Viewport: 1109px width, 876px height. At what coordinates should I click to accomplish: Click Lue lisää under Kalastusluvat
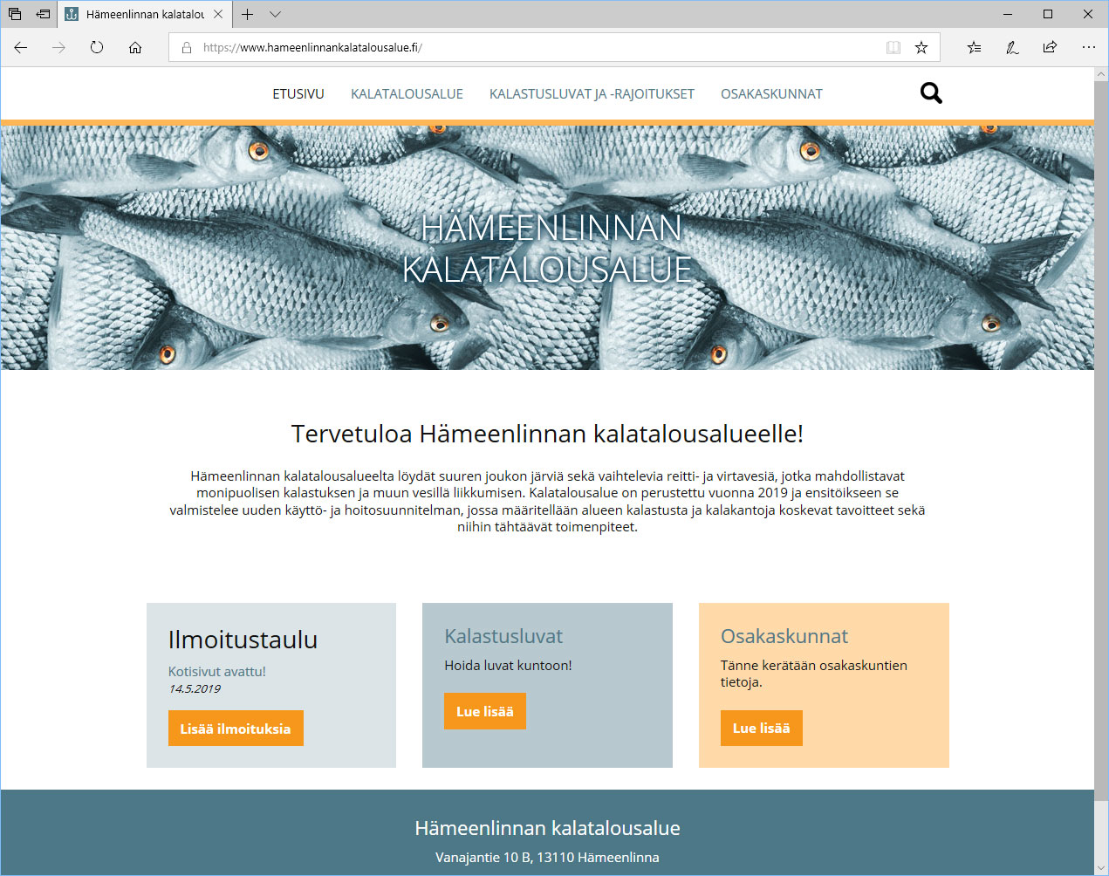click(485, 711)
